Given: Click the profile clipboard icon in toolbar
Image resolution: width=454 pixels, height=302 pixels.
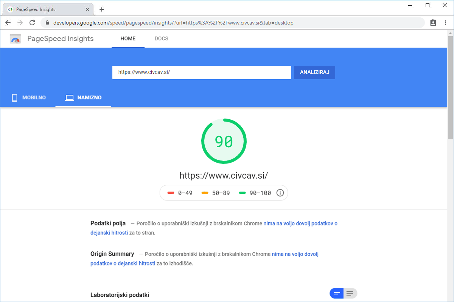Looking at the screenshot, I should click(x=433, y=23).
